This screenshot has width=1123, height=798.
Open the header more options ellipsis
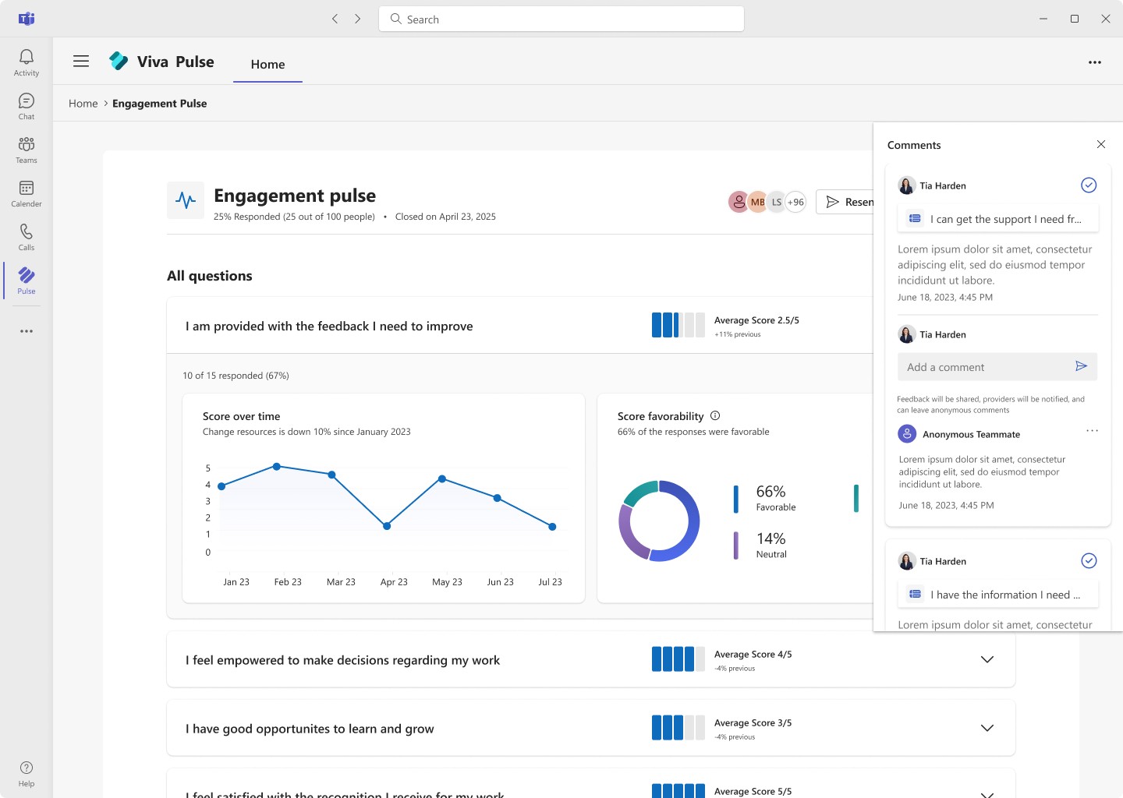[x=1095, y=62]
